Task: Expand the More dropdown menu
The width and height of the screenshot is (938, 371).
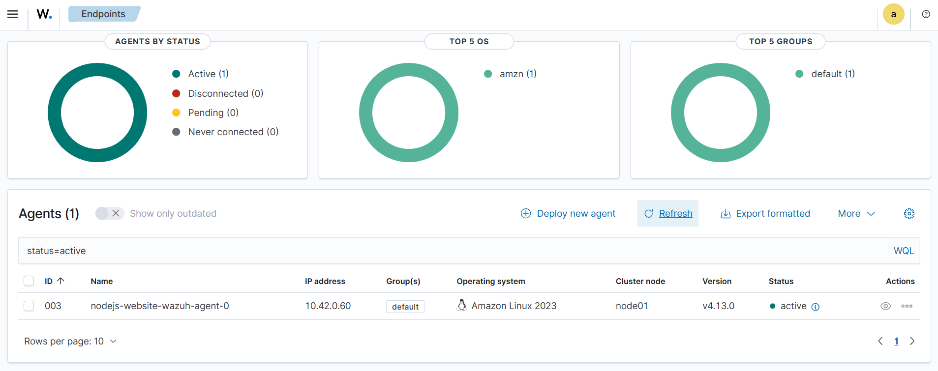Action: (x=856, y=214)
